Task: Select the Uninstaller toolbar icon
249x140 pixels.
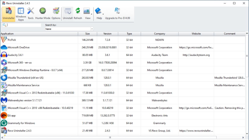Action: pyautogui.click(x=9, y=14)
